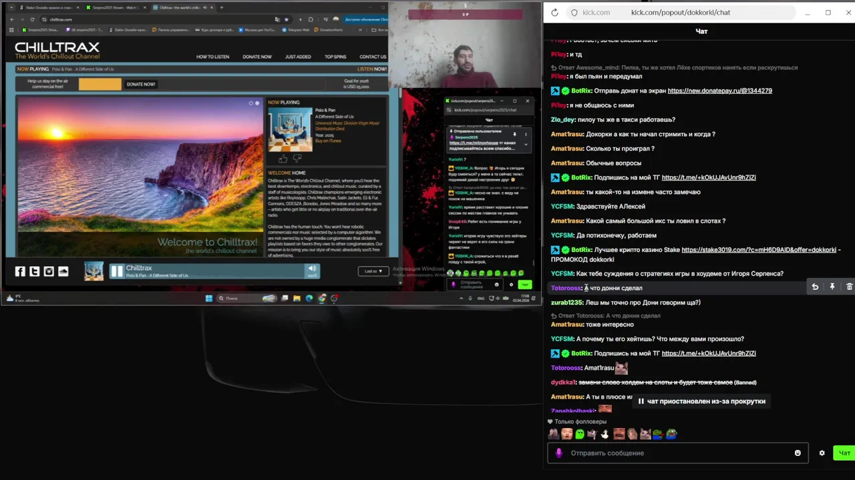Click the Отправить сообщение input field
This screenshot has width=855, height=480.
[678, 453]
